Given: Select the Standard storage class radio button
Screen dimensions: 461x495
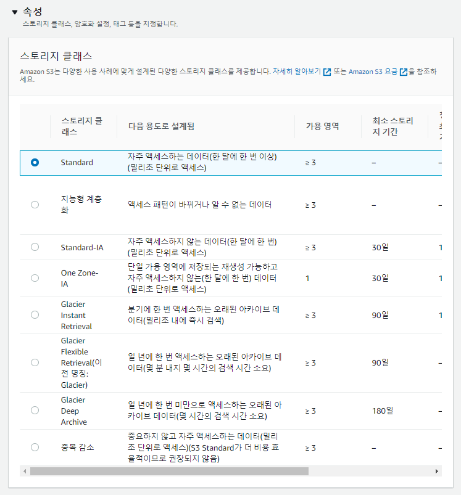Looking at the screenshot, I should coord(35,162).
